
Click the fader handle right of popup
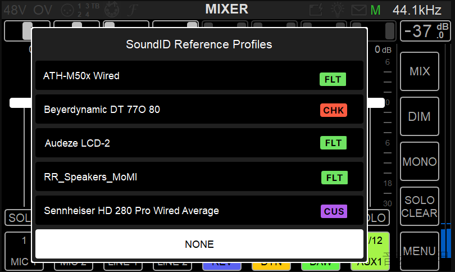point(376,103)
